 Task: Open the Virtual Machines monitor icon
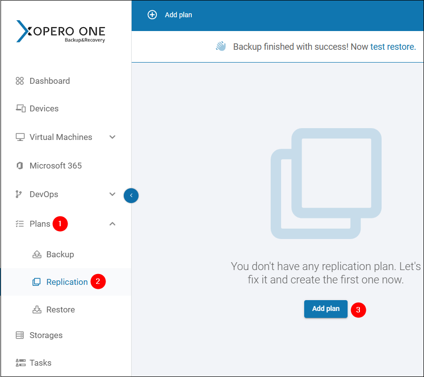[x=19, y=137]
